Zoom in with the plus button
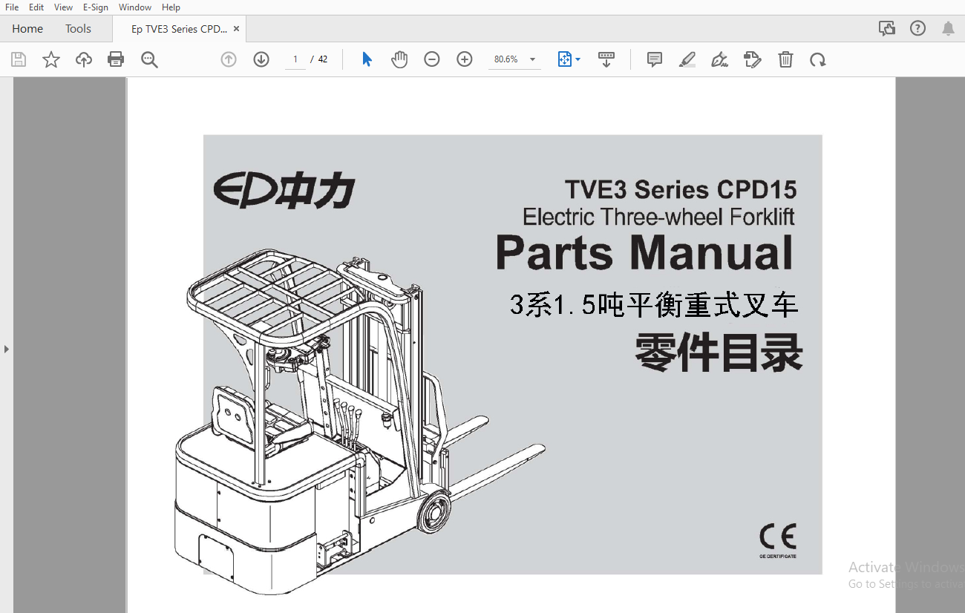The height and width of the screenshot is (613, 965). click(465, 59)
